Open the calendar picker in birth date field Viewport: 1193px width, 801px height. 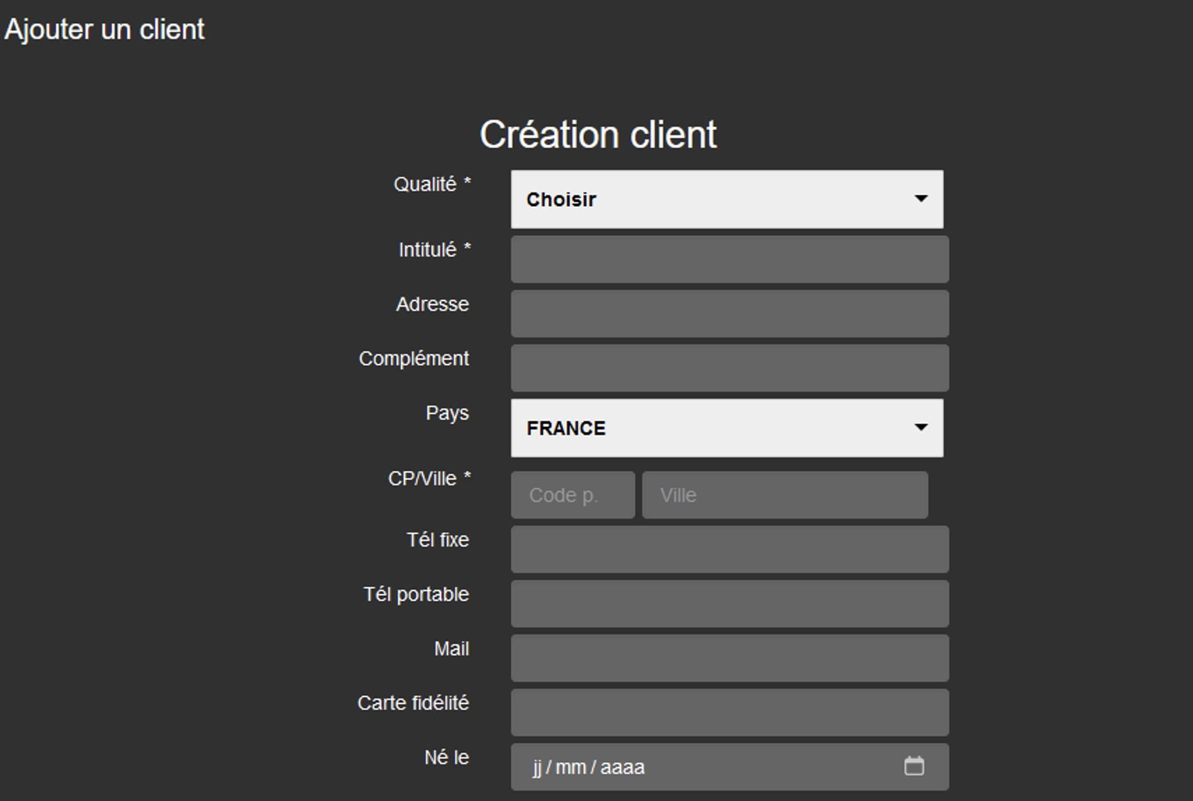(x=914, y=766)
